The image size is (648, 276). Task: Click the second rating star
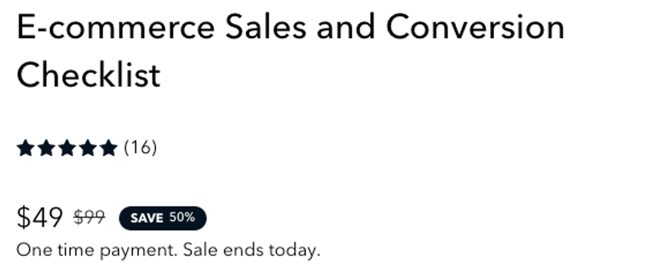(x=46, y=148)
